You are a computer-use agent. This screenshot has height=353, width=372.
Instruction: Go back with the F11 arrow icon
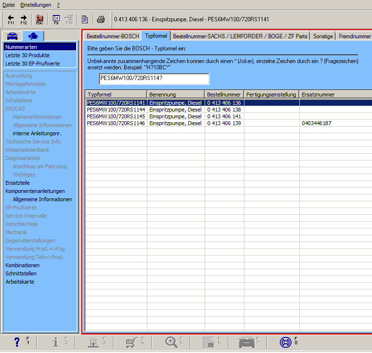(11, 19)
